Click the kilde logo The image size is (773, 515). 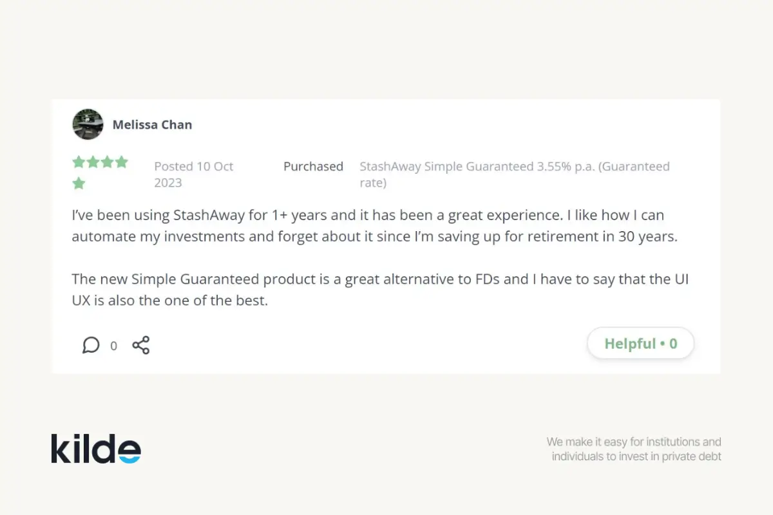[95, 448]
